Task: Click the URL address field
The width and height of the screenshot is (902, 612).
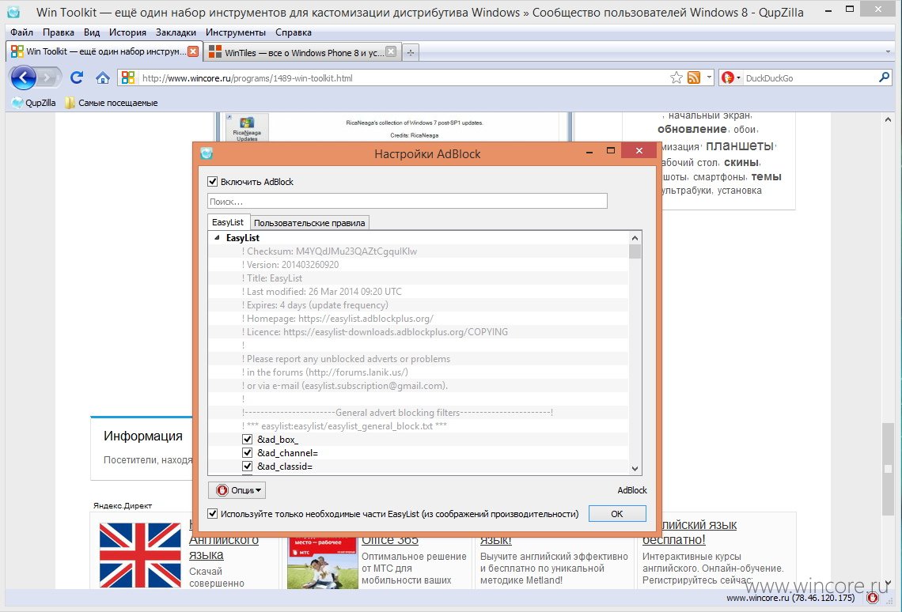Action: (403, 77)
